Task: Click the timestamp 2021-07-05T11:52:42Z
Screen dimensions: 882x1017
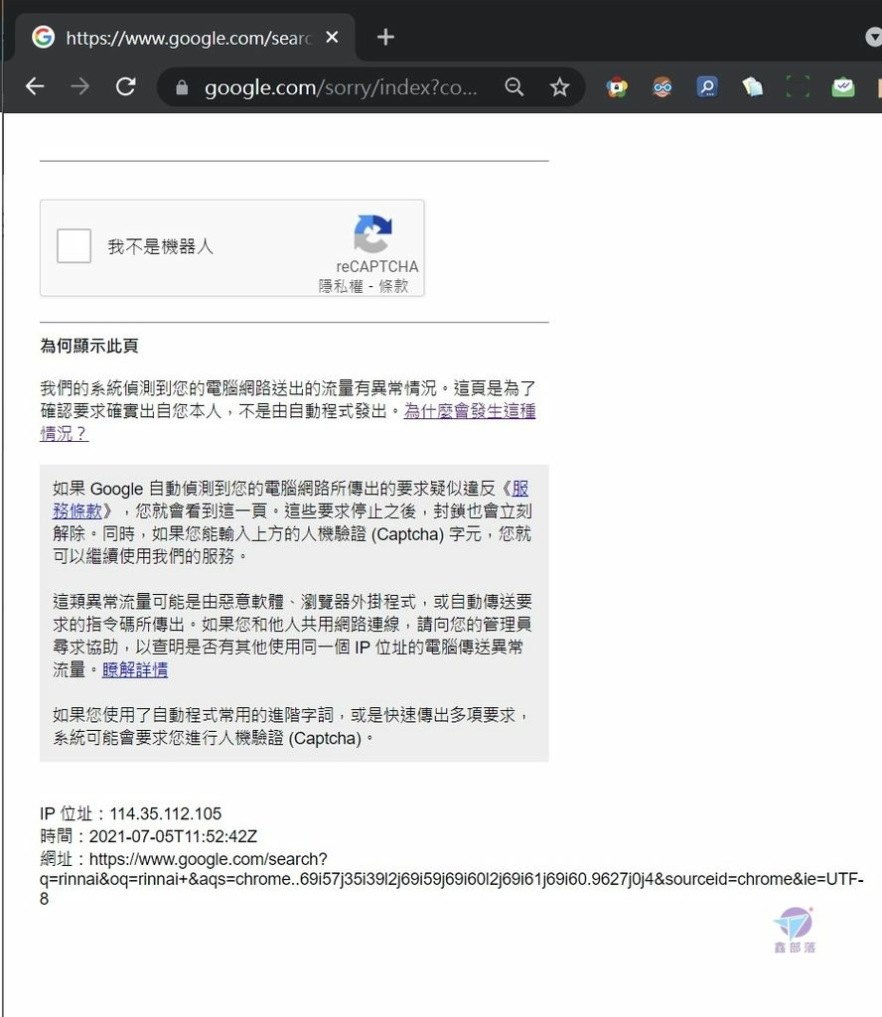Action: pos(173,836)
